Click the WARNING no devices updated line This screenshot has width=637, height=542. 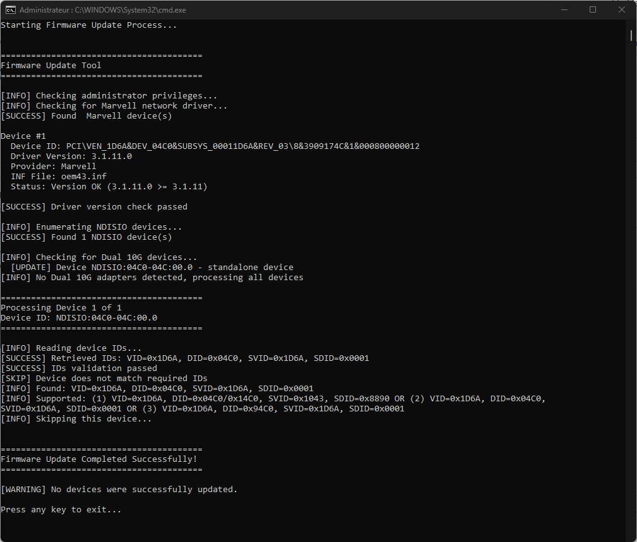coord(119,489)
